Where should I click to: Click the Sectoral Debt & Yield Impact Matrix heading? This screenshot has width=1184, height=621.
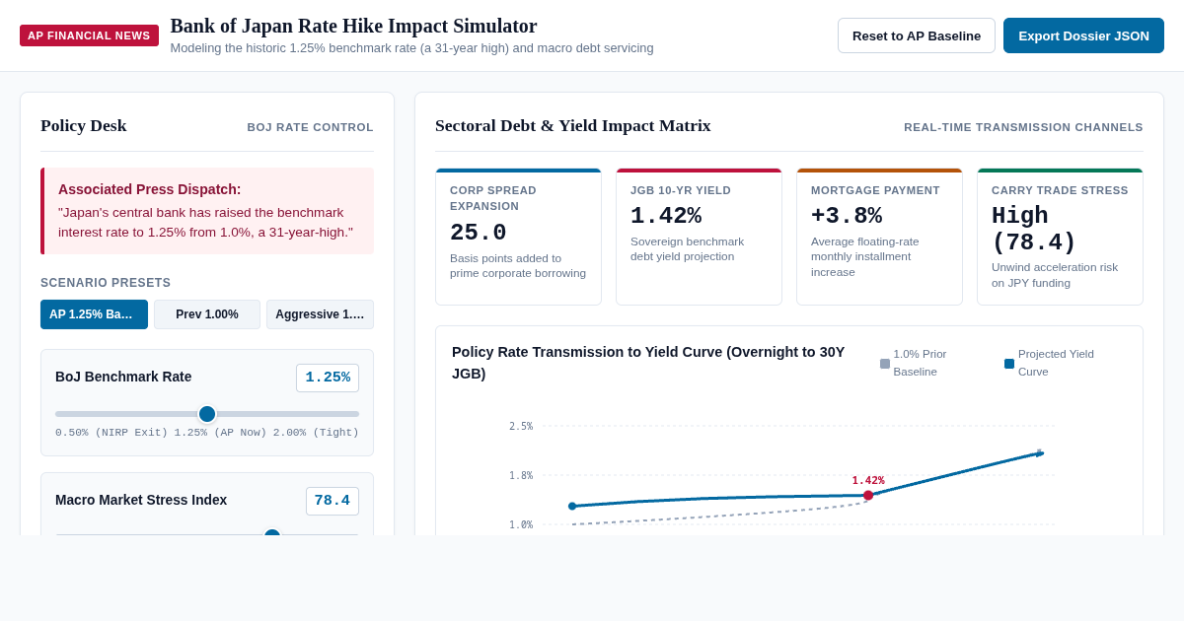[573, 125]
